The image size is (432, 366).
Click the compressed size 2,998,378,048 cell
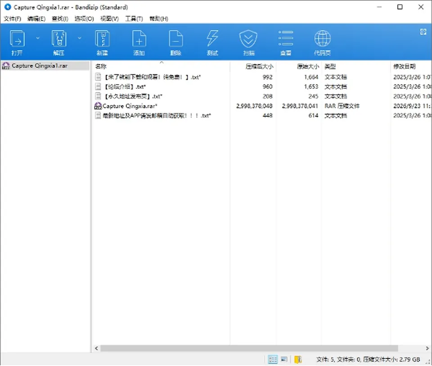pyautogui.click(x=254, y=106)
